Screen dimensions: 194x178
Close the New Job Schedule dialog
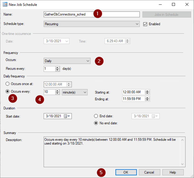coord(187,5)
